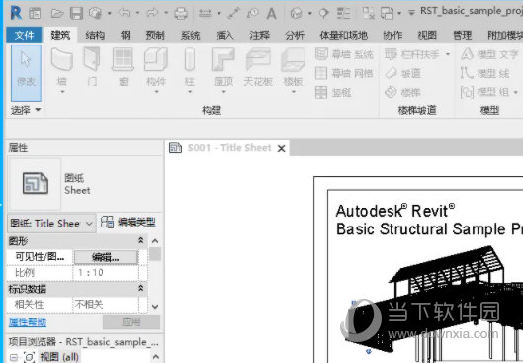This screenshot has width=523, height=363.
Task: Switch to the Manage ribbon tab
Action: click(x=463, y=35)
